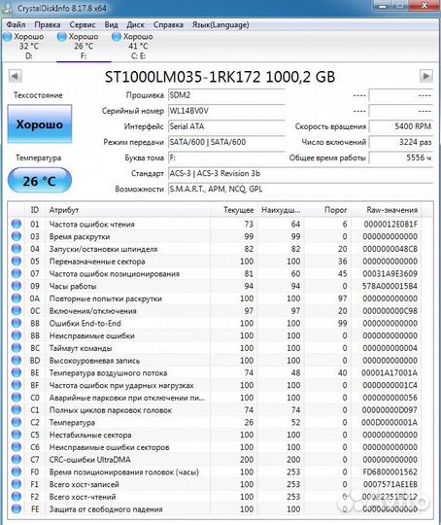Viewport: 441px width, 525px height.
Task: Click raw value 578A000015B4
Action: pos(390,286)
